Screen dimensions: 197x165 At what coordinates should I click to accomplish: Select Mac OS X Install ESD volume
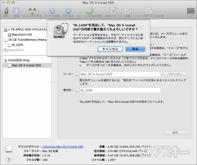27,66
